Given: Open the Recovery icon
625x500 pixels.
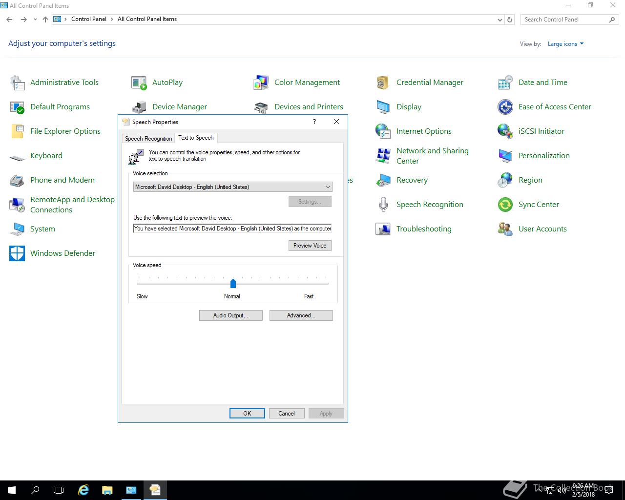Looking at the screenshot, I should coord(383,180).
